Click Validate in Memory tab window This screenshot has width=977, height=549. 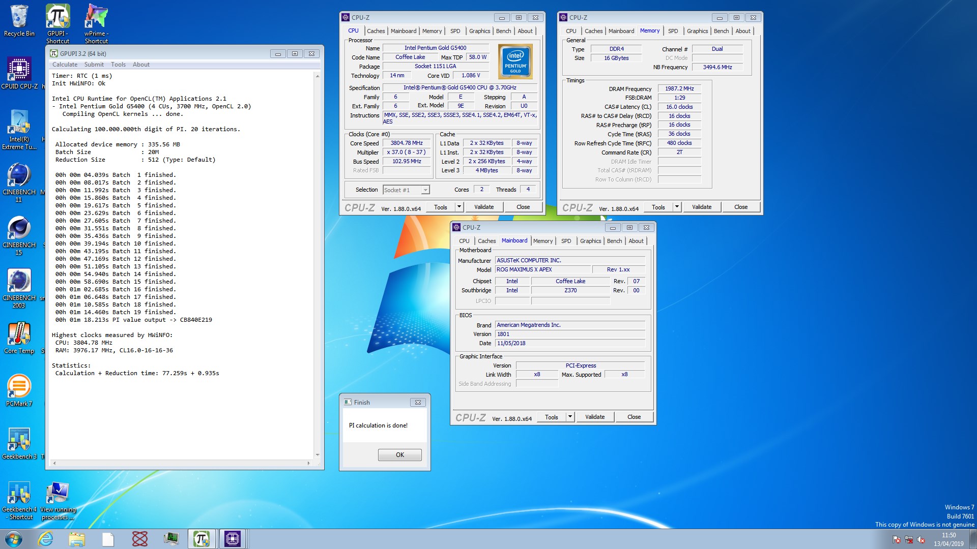702,207
